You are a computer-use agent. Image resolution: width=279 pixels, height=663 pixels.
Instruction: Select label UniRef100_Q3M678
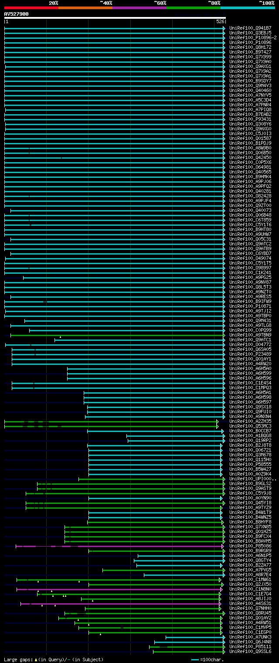[x=250, y=455]
